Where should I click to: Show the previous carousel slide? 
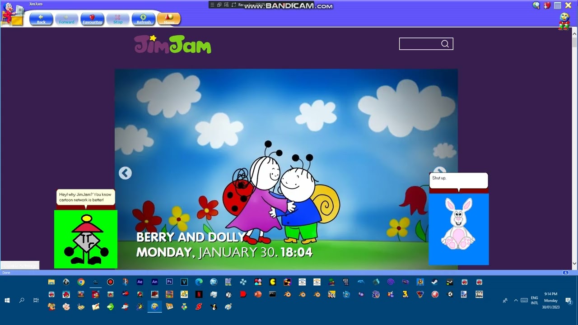pos(125,173)
